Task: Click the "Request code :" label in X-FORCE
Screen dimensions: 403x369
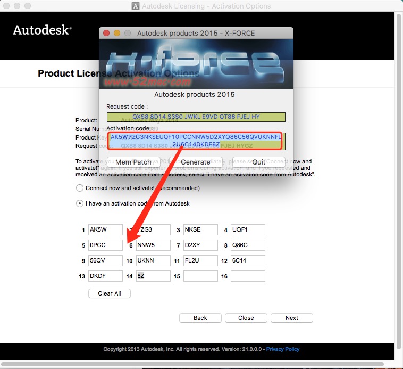Action: tap(127, 106)
